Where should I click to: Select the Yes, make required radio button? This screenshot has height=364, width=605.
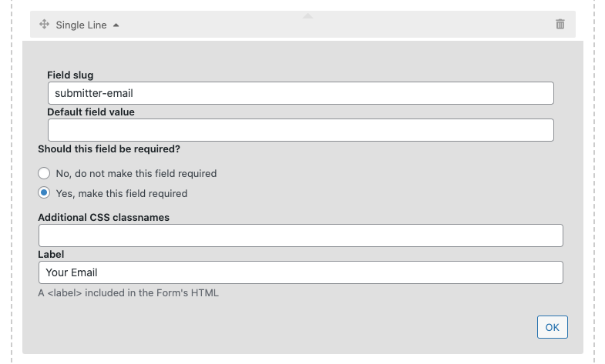(x=44, y=192)
